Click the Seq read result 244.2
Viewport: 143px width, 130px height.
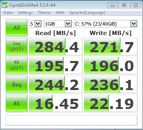(x=56, y=84)
